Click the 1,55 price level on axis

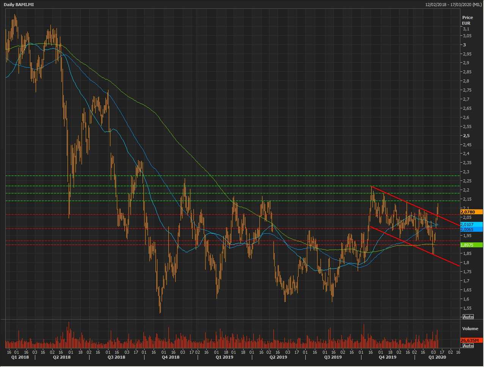467,308
